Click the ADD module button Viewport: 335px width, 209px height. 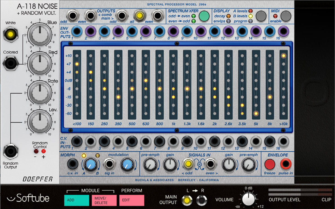pyautogui.click(x=76, y=200)
